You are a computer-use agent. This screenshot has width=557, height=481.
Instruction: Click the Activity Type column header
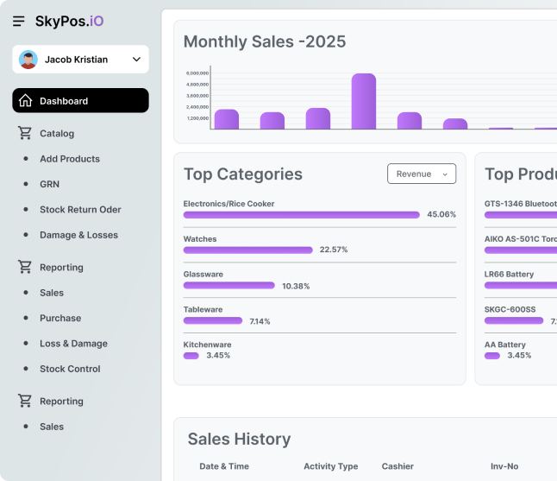click(x=330, y=466)
